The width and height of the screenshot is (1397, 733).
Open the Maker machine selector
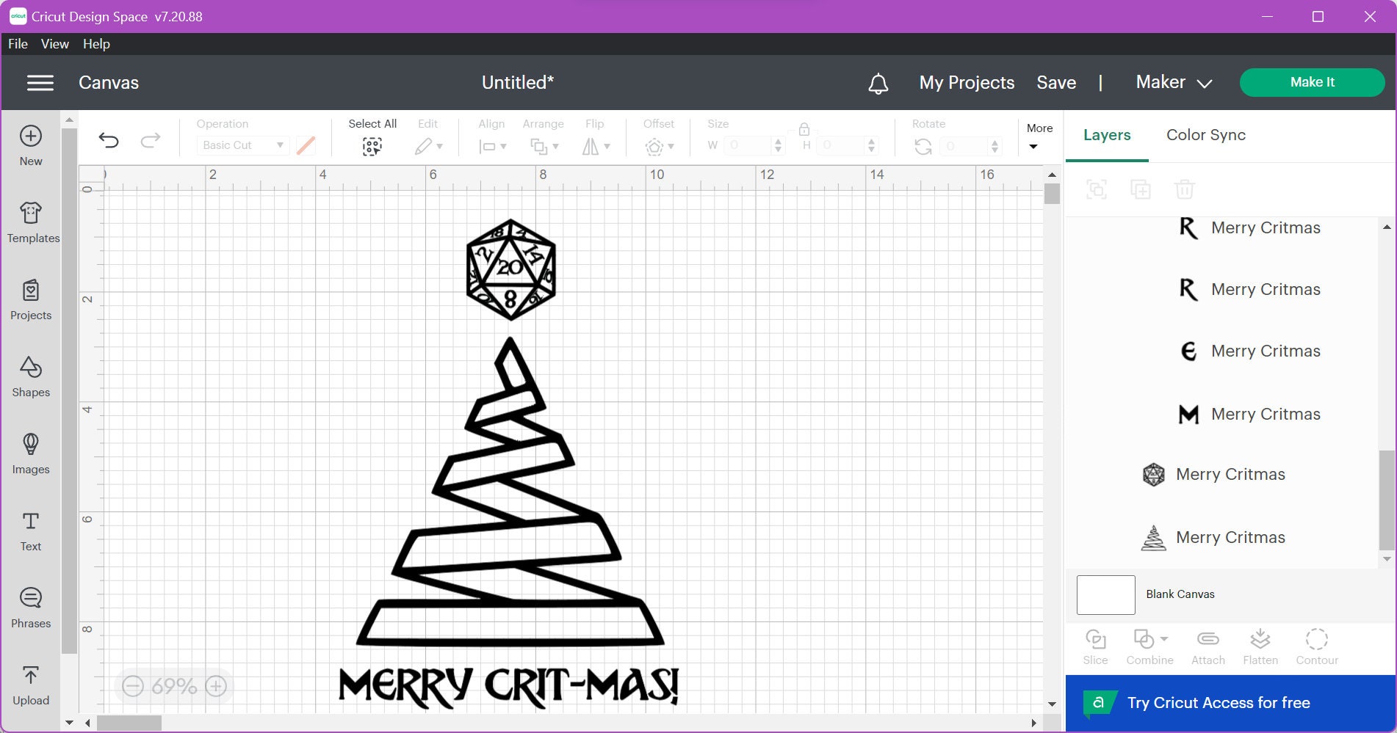coord(1172,82)
